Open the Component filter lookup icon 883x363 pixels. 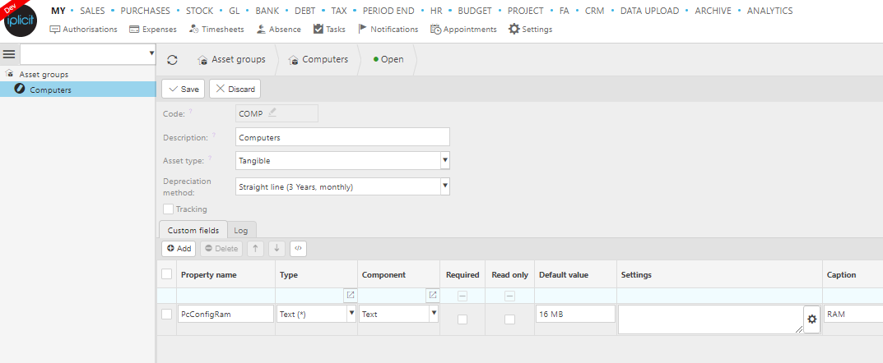[x=433, y=295]
